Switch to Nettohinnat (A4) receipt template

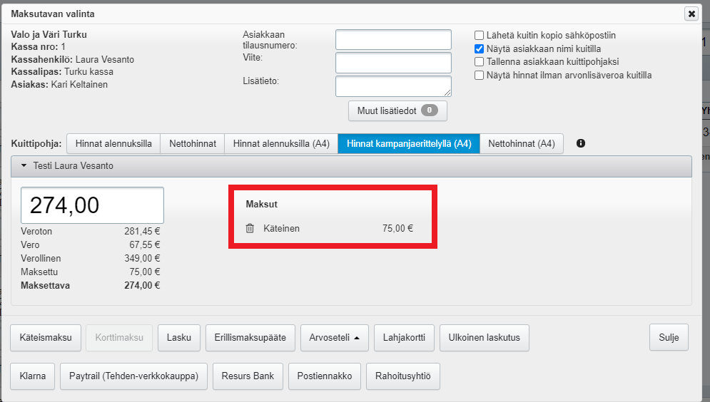[x=521, y=144]
